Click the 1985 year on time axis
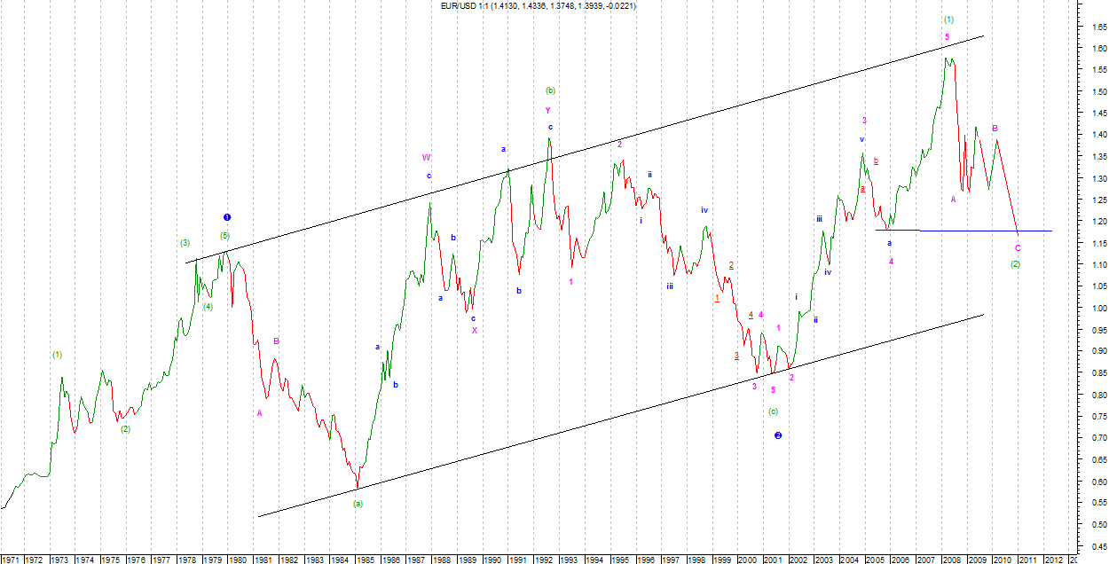The image size is (1109, 564). point(365,560)
